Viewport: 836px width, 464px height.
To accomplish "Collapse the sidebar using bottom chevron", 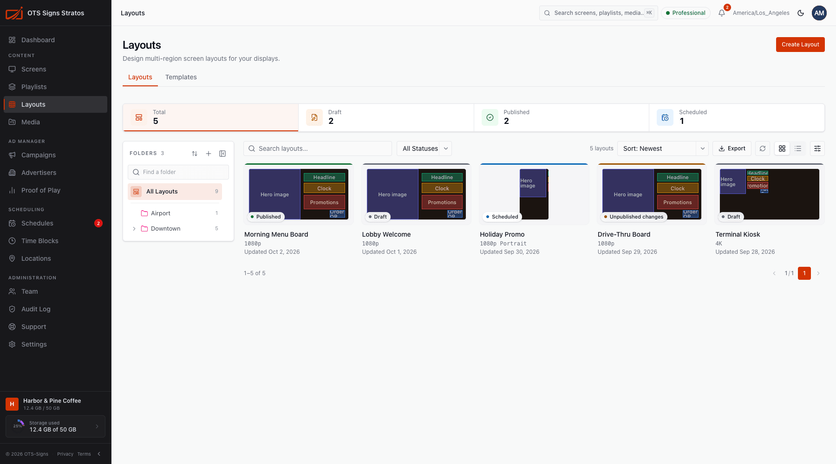I will click(x=99, y=454).
